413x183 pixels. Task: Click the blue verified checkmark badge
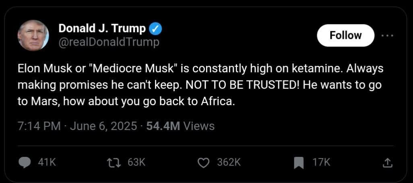(155, 29)
